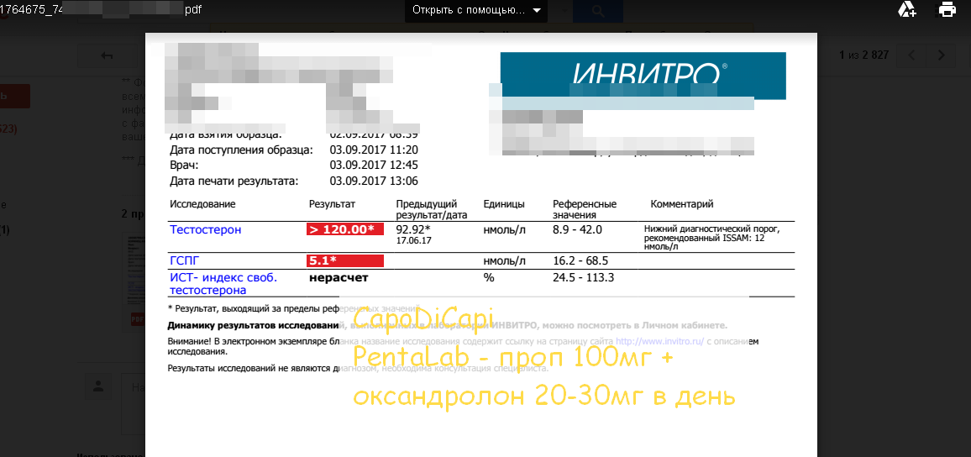This screenshot has width=971, height=457.
Task: Print the PDF document
Action: pos(947,9)
